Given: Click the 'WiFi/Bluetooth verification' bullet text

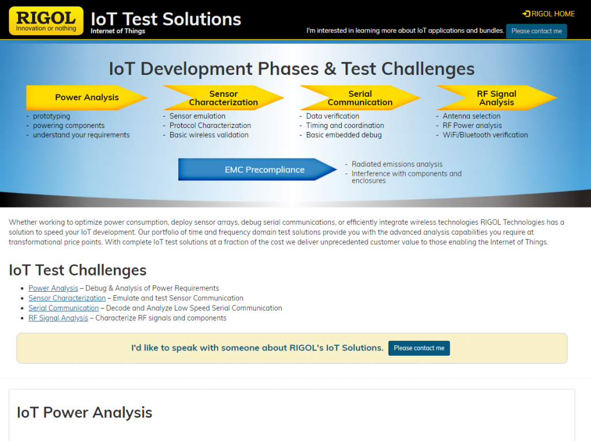Looking at the screenshot, I should (485, 135).
